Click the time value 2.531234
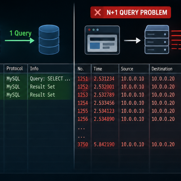181x181 pixels. [x=104, y=79]
